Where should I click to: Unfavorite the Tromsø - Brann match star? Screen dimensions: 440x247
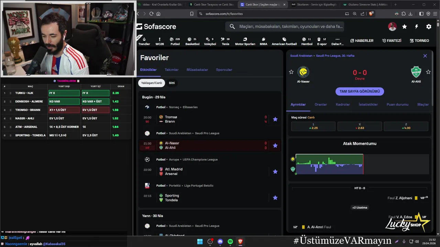[275, 119]
